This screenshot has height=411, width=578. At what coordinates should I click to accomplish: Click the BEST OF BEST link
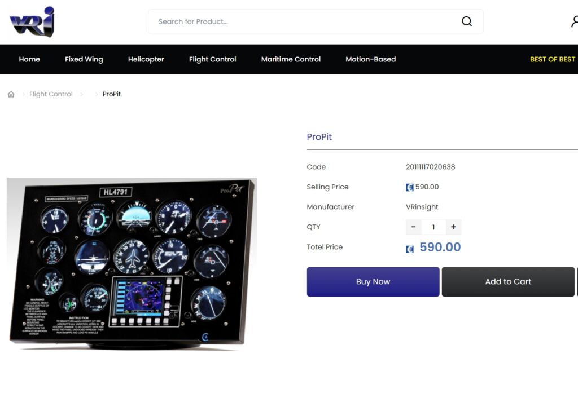(x=552, y=59)
